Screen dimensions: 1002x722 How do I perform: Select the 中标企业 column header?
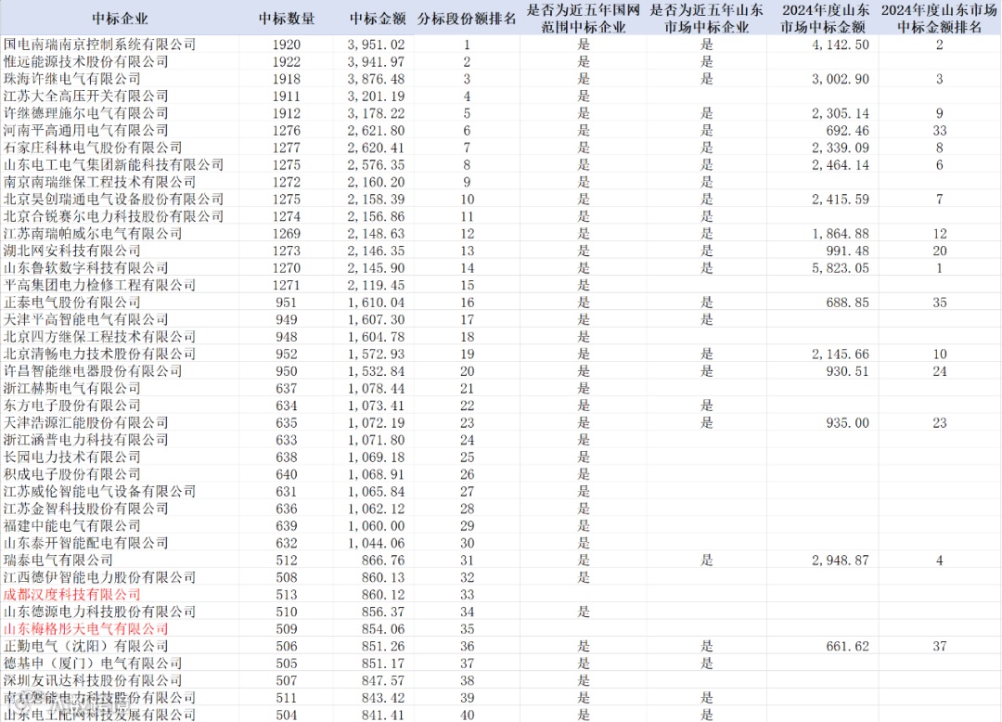point(120,19)
